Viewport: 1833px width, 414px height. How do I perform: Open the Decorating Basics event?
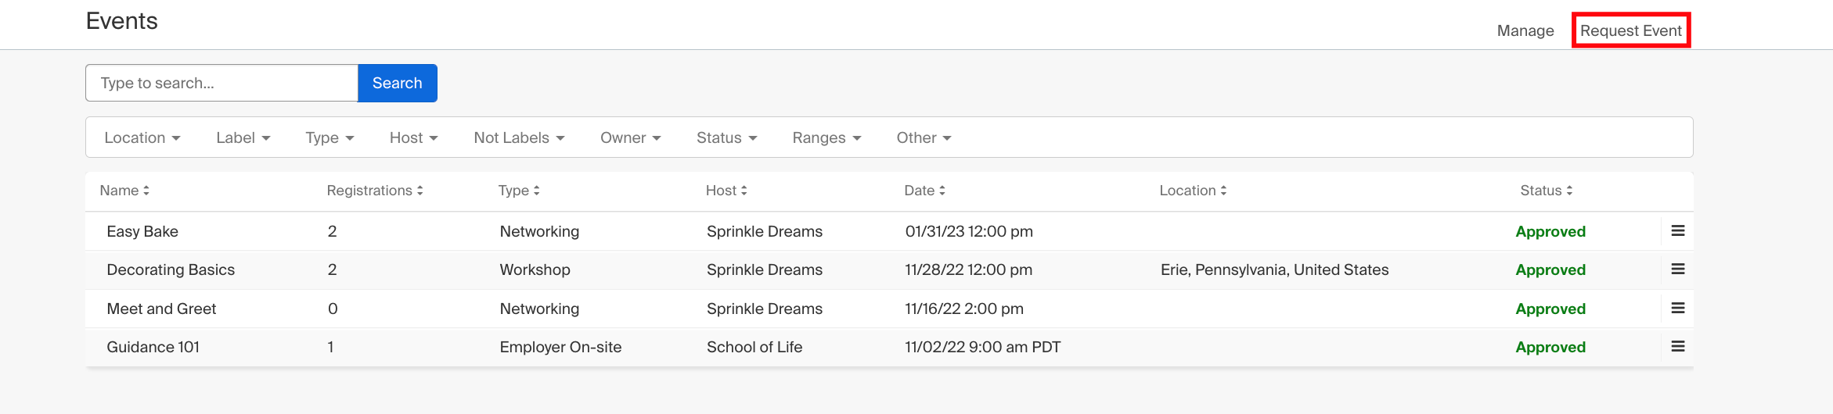[171, 269]
